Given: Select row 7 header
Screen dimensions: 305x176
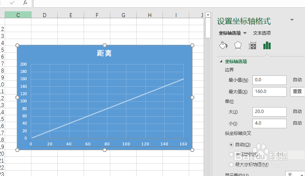Looking at the screenshot, I should tap(2, 64).
